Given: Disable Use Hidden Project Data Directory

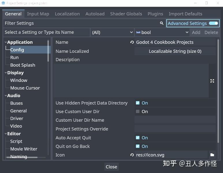Looking at the screenshot, I should tap(138, 103).
